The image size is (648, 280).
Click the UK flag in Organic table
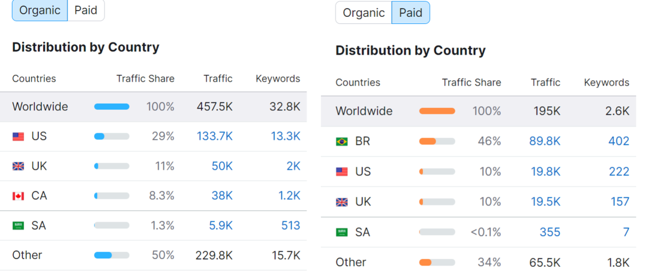(x=19, y=166)
